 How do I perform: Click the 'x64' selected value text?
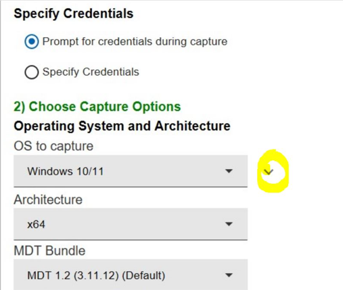36,224
